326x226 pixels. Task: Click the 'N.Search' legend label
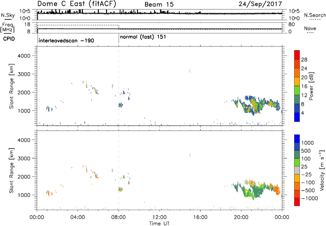(315, 15)
